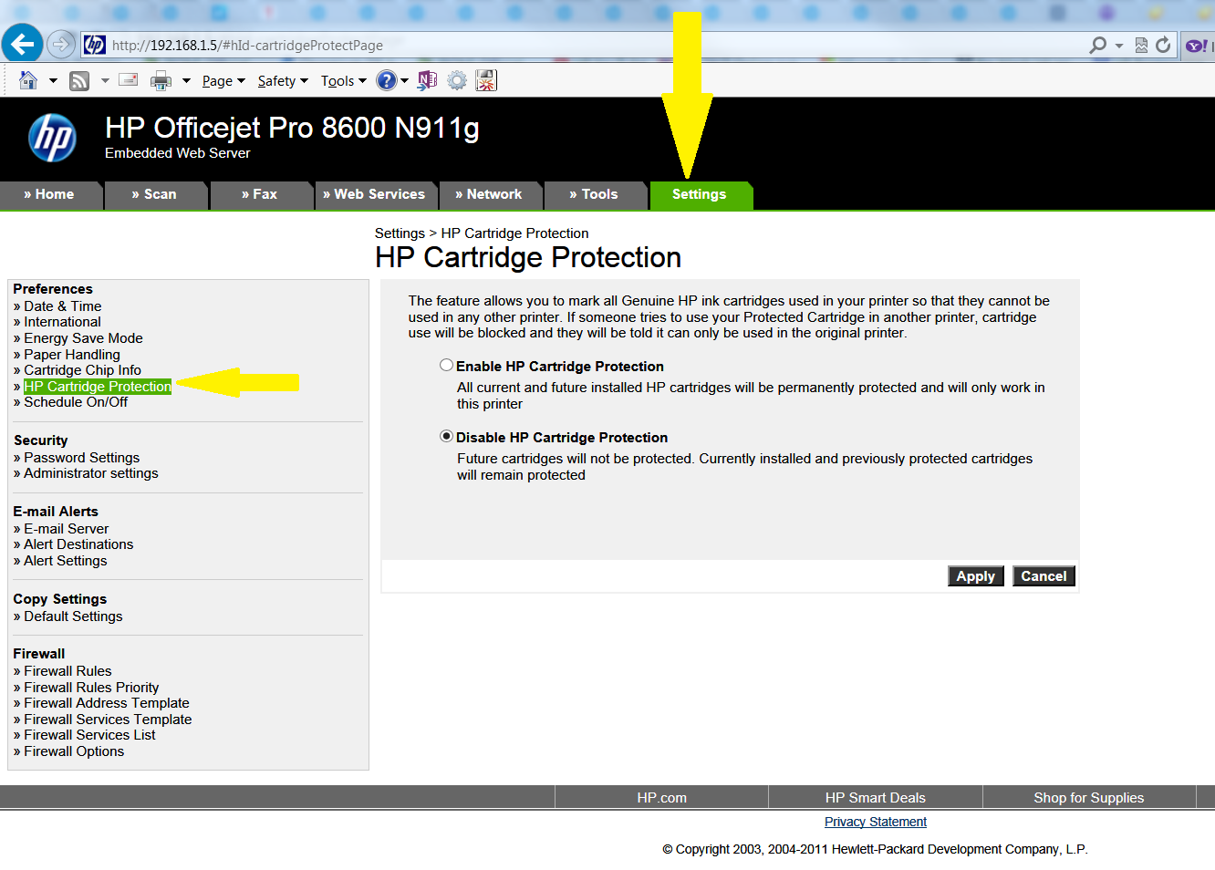Open the Network tab
The width and height of the screenshot is (1215, 870).
click(490, 194)
